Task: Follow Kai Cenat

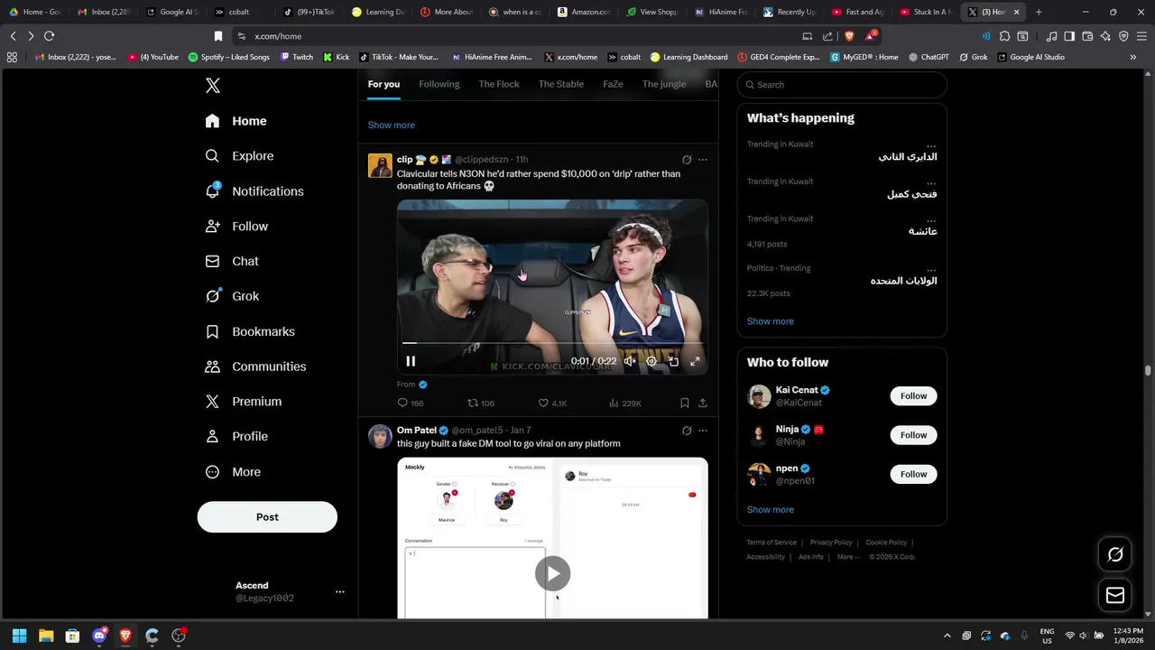Action: pos(913,396)
